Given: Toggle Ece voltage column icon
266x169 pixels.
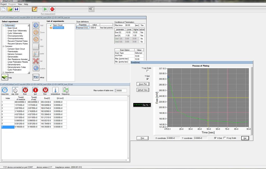Looking at the screenshot, I should coord(45,90).
